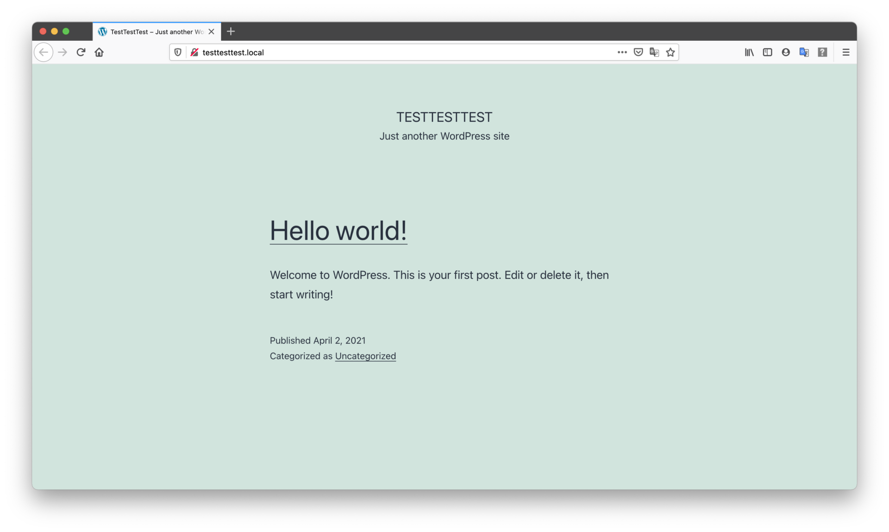Go forward to the next page

tap(63, 52)
